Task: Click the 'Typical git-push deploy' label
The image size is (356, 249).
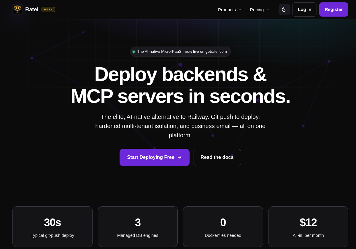Action: [53, 235]
